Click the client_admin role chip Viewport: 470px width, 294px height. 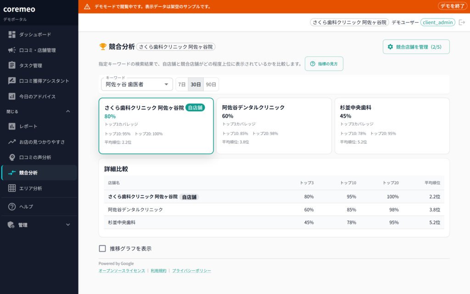[x=437, y=23]
